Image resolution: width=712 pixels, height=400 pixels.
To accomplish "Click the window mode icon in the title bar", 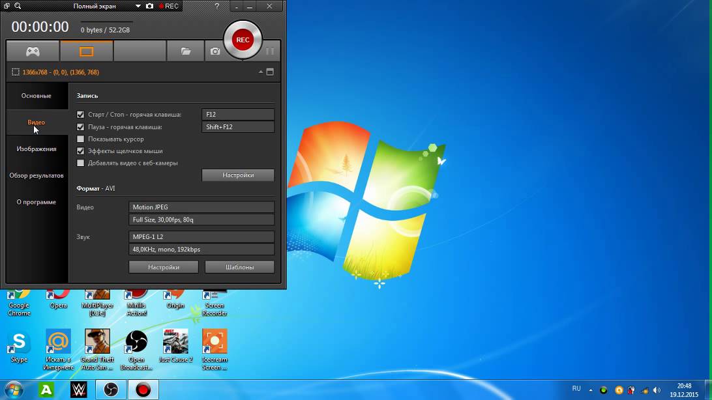I will click(x=7, y=6).
